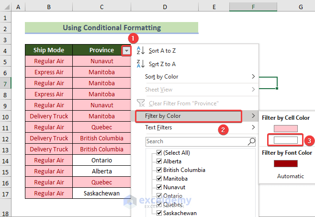This screenshot has height=217, width=315.
Task: Pick the white no-fill cell color swatch
Action: (x=286, y=140)
